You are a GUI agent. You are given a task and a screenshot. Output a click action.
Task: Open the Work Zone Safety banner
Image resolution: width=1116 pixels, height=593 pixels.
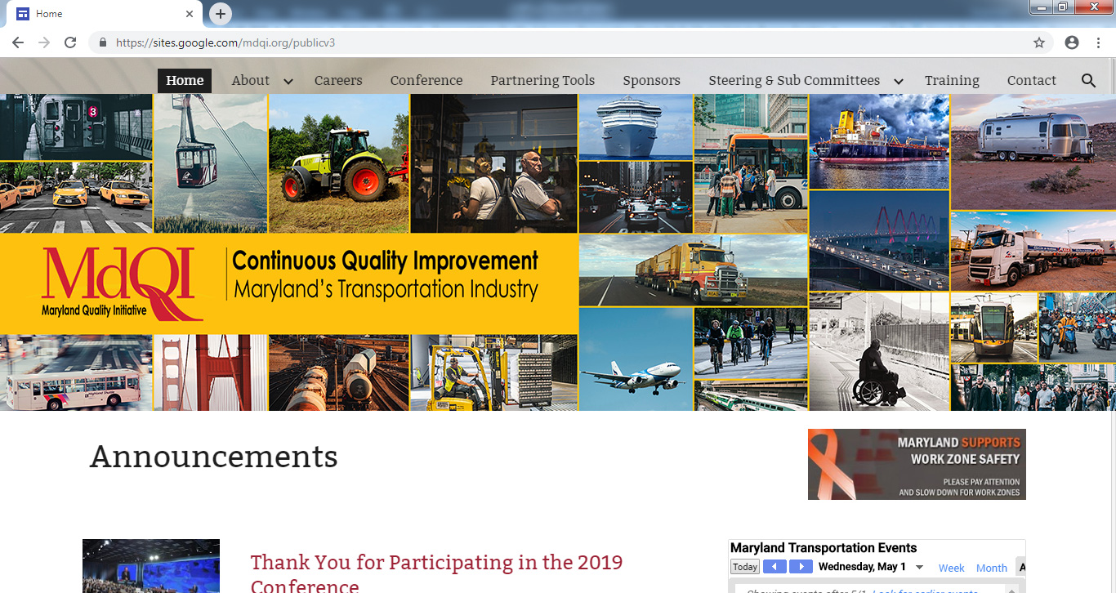pyautogui.click(x=917, y=464)
